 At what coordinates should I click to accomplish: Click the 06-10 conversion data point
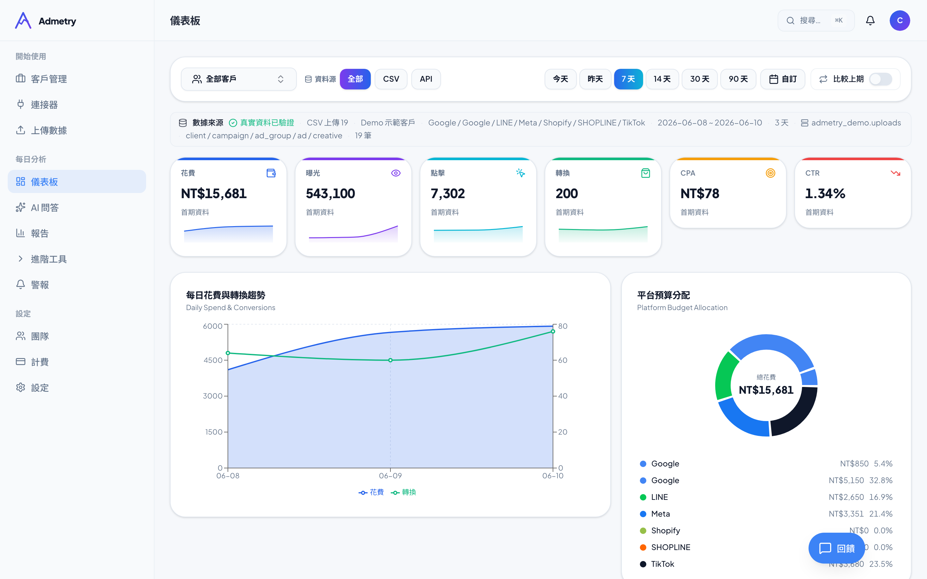click(x=553, y=332)
